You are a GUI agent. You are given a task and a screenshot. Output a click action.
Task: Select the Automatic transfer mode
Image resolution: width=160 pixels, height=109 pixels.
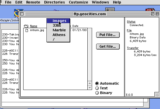click(x=107, y=84)
